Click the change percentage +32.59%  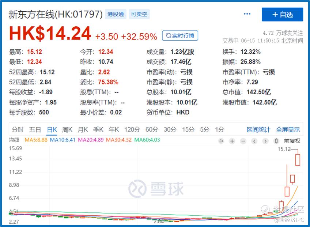tap(139, 37)
